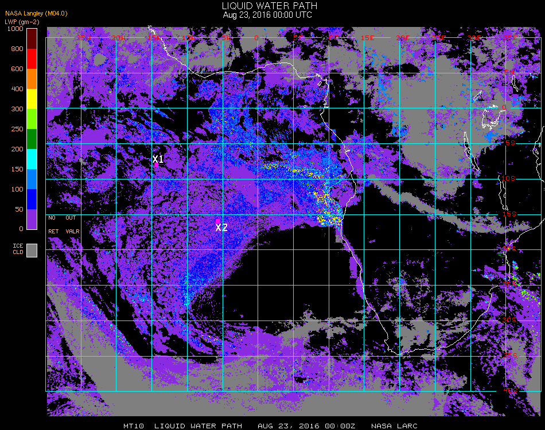Click the cyan 150-200 legend swatch

click(x=32, y=159)
